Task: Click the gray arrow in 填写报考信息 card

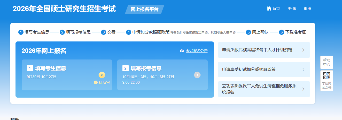Action: coord(197,75)
